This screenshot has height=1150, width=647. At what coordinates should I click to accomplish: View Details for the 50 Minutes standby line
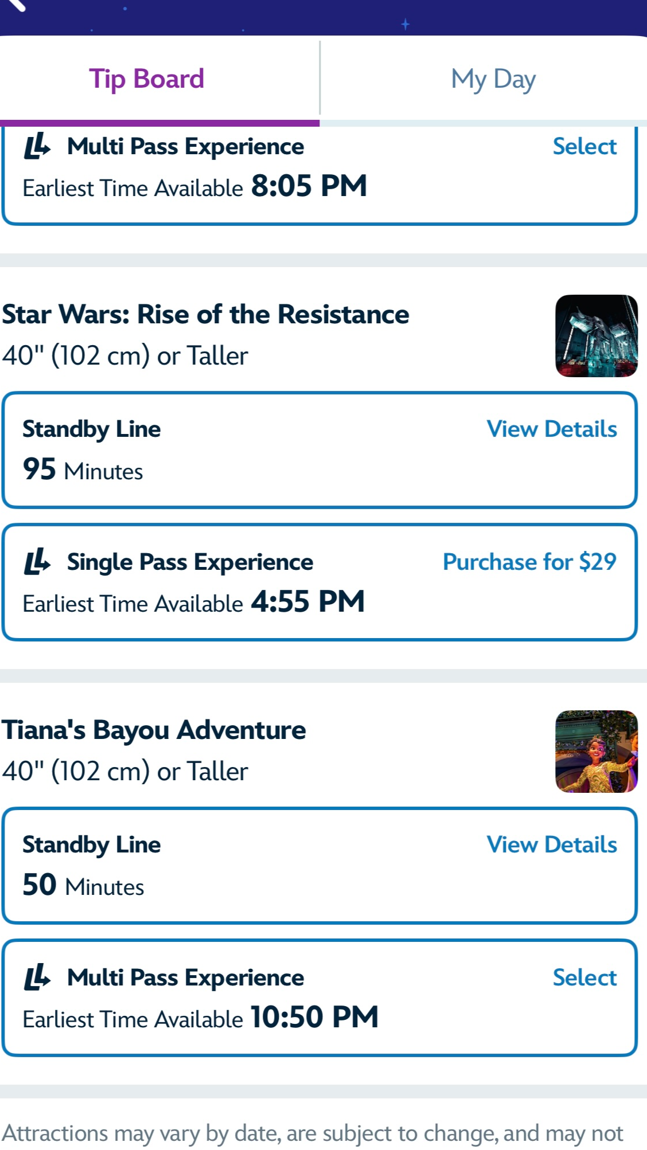pyautogui.click(x=552, y=845)
